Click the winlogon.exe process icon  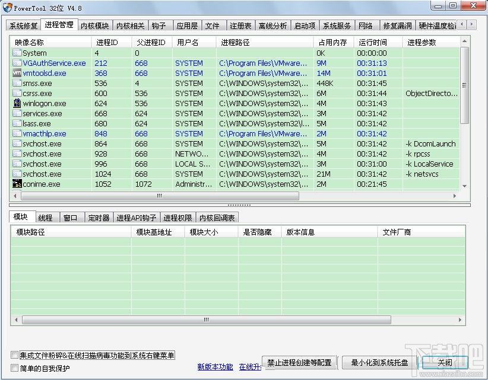click(16, 103)
